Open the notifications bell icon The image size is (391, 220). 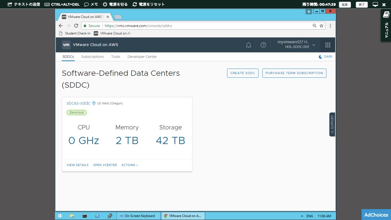(x=248, y=45)
